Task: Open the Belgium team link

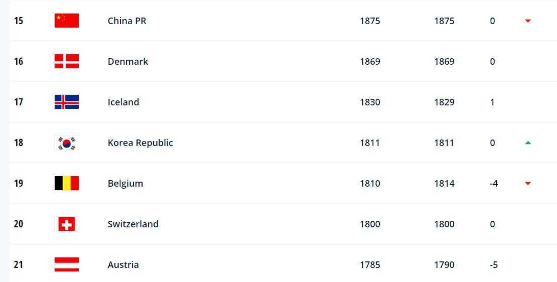Action: [125, 184]
